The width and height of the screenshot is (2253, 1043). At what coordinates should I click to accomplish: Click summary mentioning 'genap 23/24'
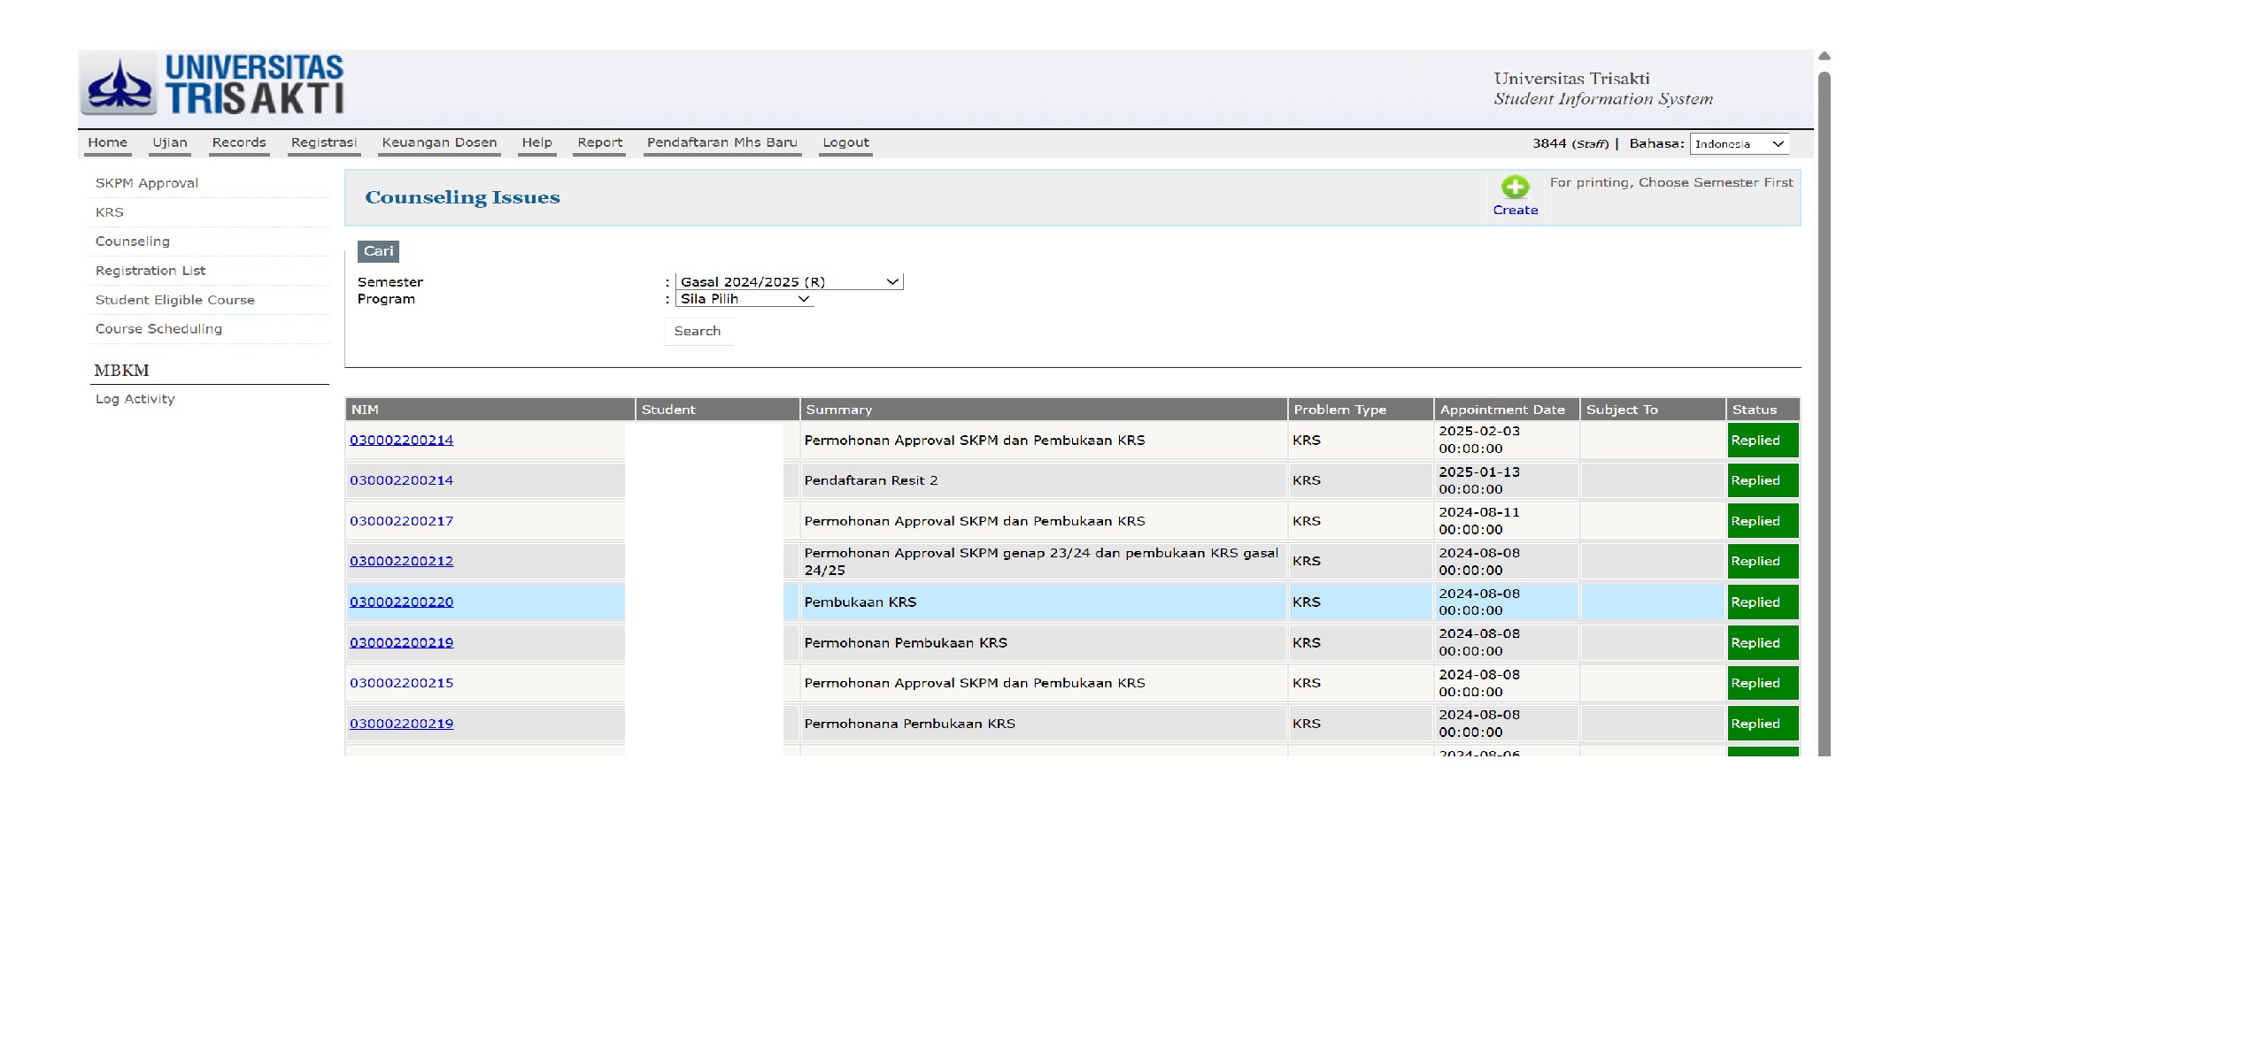pyautogui.click(x=1041, y=562)
